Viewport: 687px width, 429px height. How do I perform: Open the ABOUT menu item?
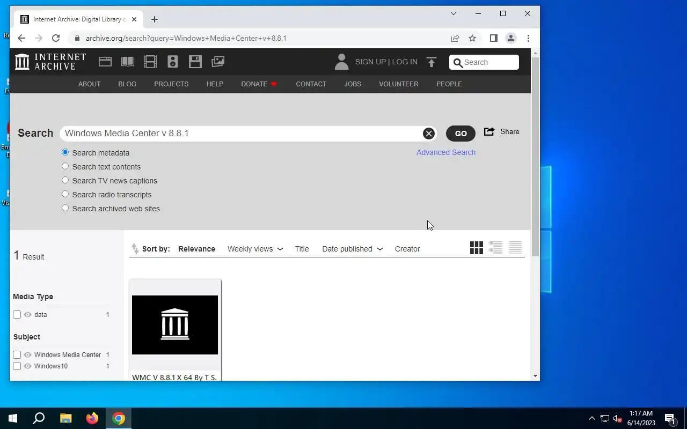(x=90, y=84)
